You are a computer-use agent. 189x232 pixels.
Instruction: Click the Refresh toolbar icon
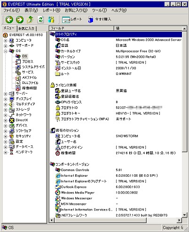41,20
